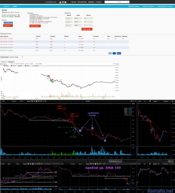
Task: Select the cursor tool in the chart toolbar
Action: tap(32, 101)
